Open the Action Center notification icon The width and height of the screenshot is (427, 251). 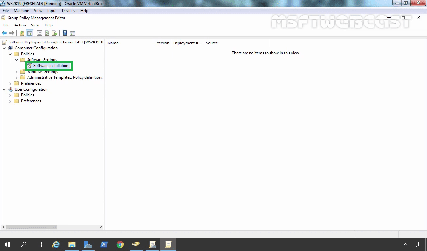pyautogui.click(x=416, y=244)
